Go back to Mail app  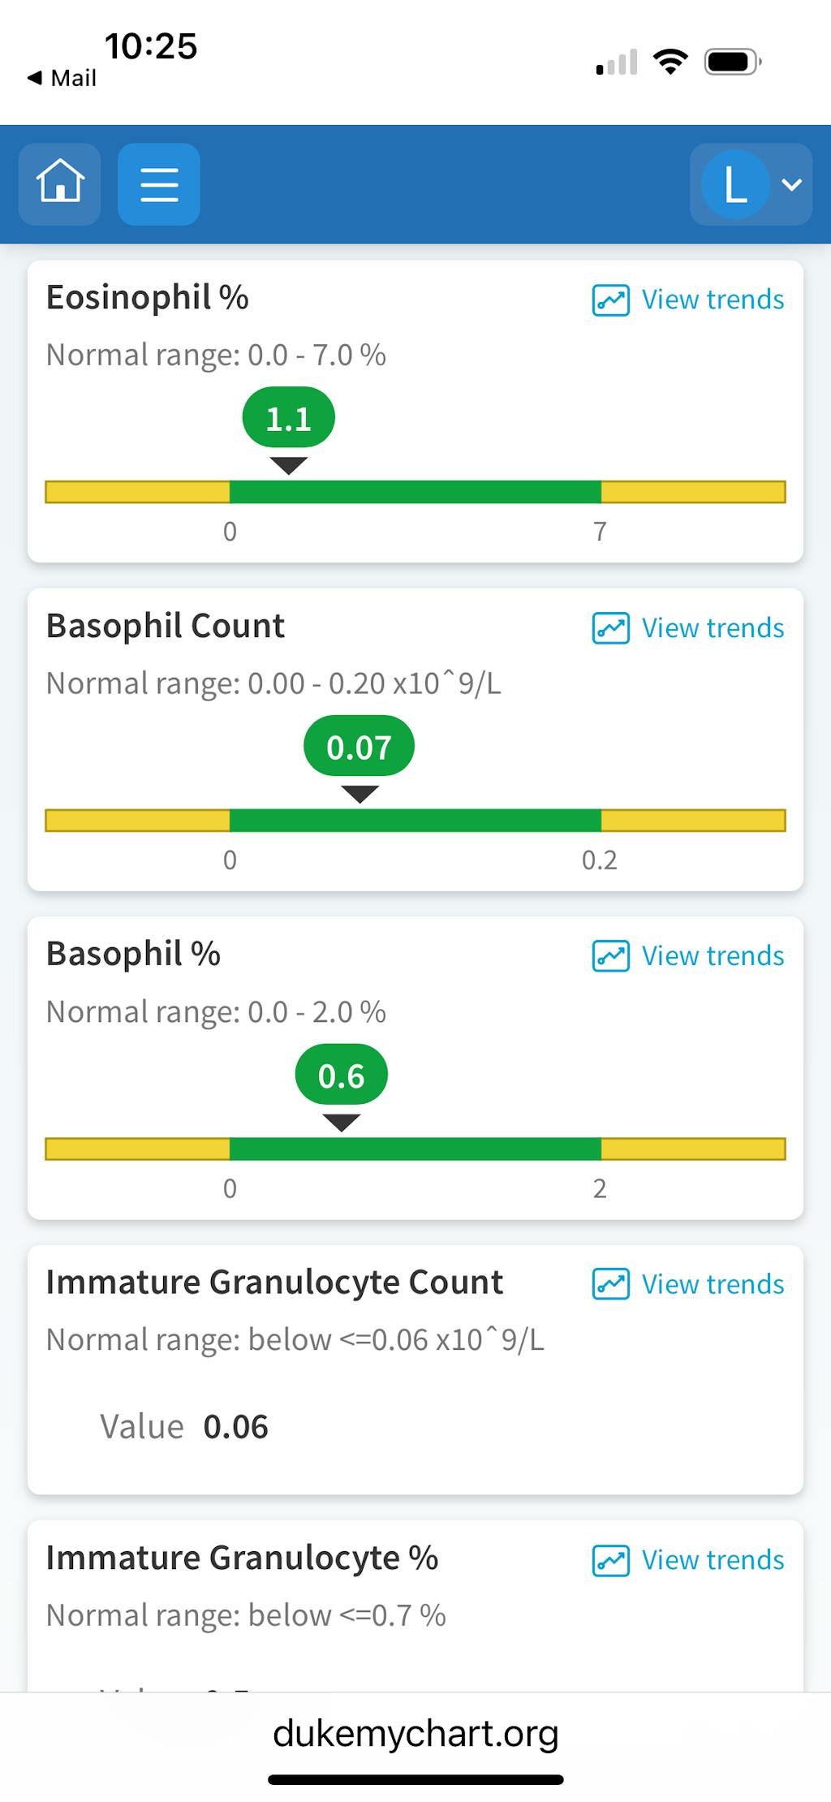click(x=62, y=78)
